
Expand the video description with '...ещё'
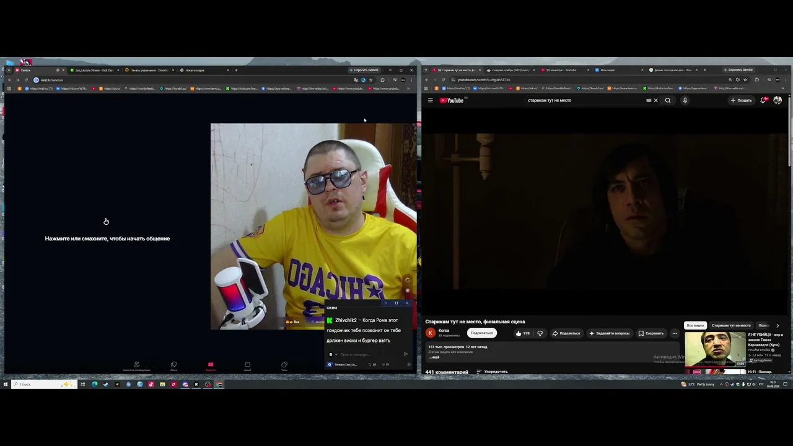(x=434, y=357)
